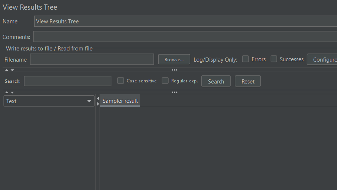Toggle the Case sensitive checkbox
This screenshot has width=337, height=190.
point(121,81)
